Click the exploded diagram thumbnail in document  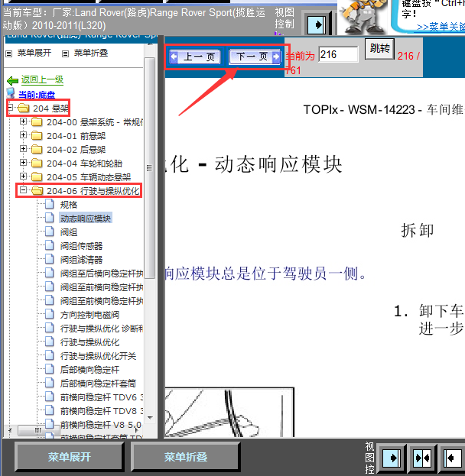pyautogui.click(x=229, y=412)
